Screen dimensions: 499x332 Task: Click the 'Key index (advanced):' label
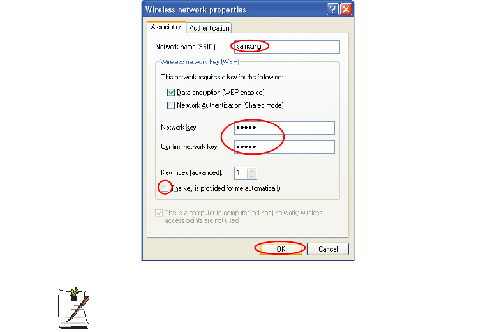pyautogui.click(x=191, y=173)
